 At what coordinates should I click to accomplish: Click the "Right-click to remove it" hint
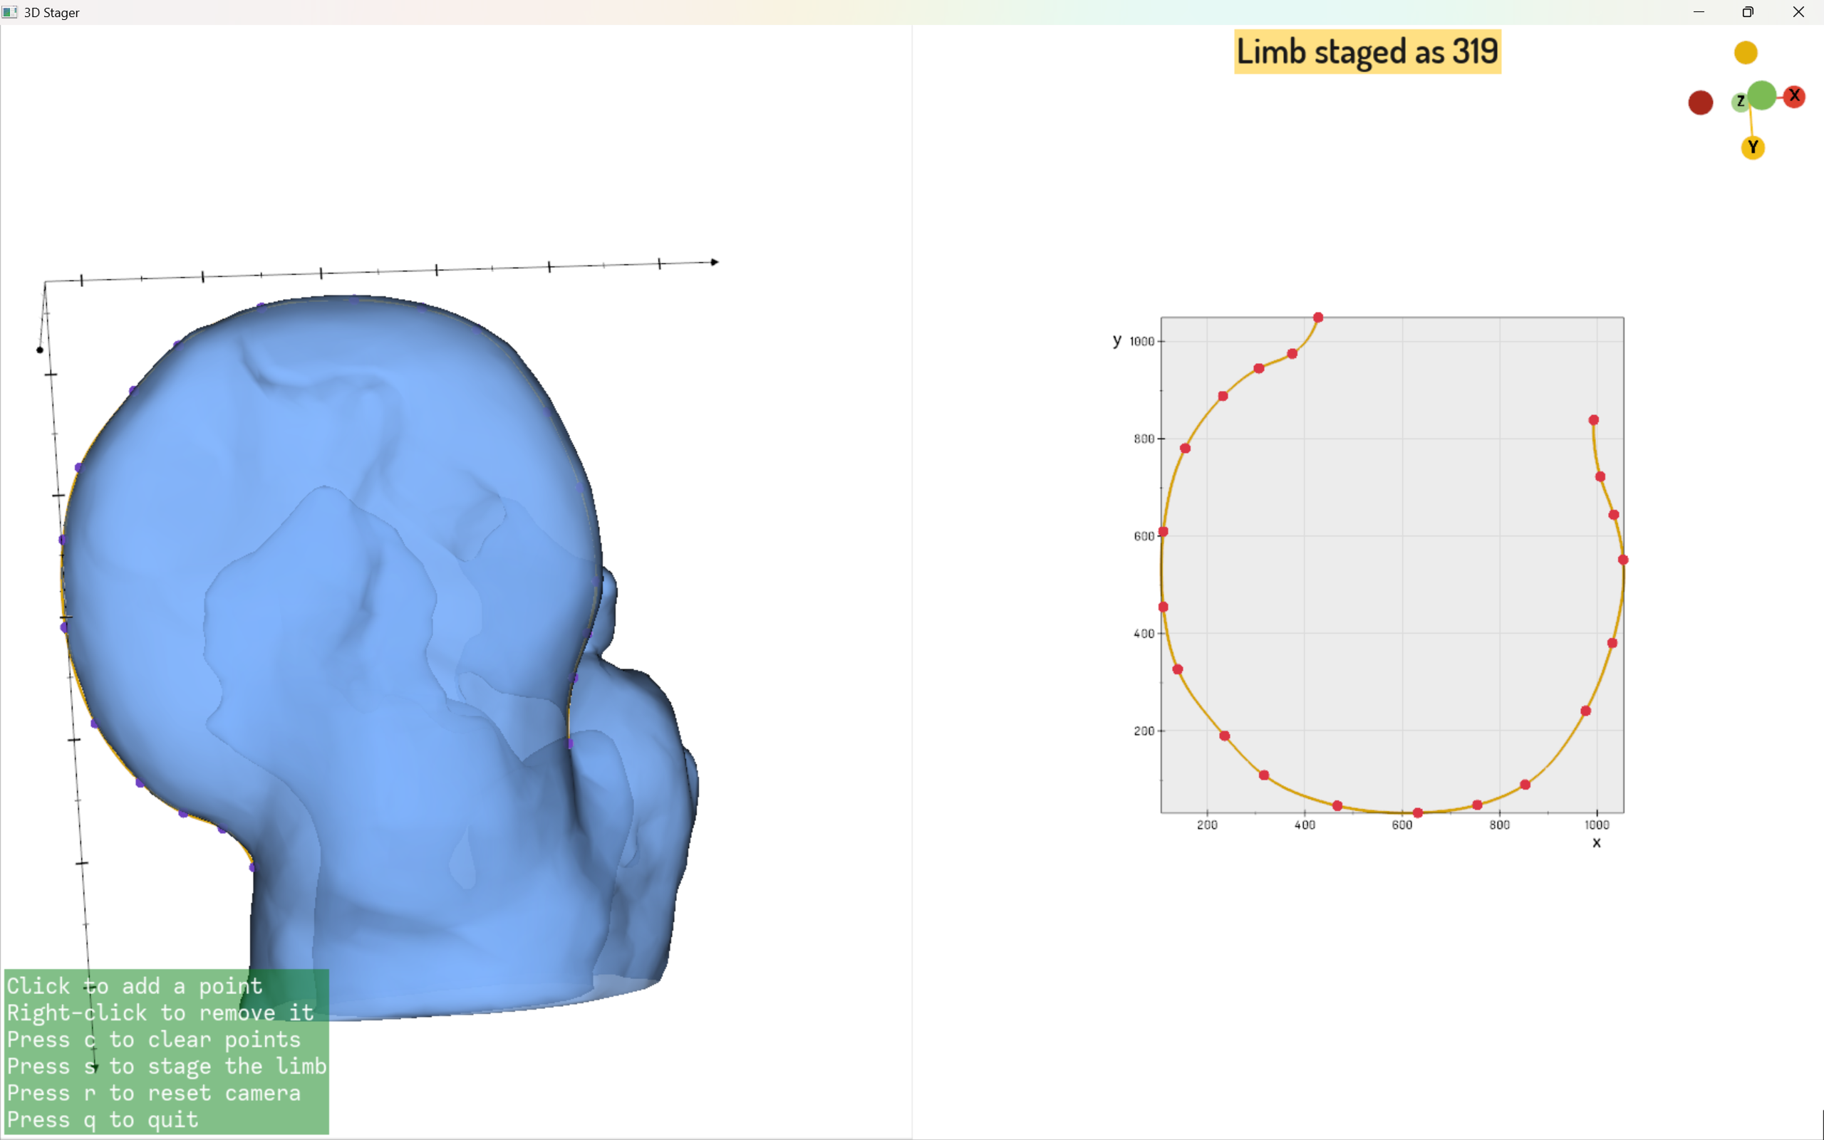[x=161, y=1012]
